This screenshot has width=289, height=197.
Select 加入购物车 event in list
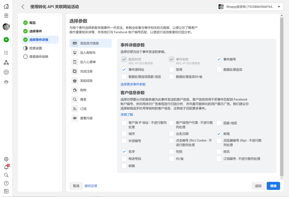pos(88,53)
